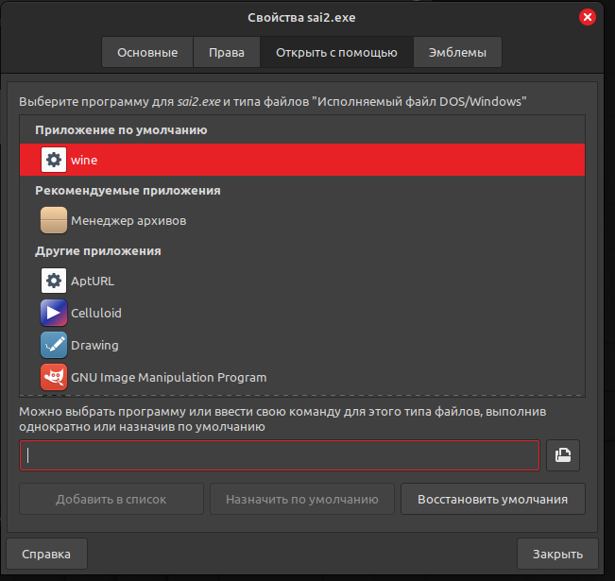The height and width of the screenshot is (581, 615).
Task: Click the AptURL gear icon
Action: point(54,281)
